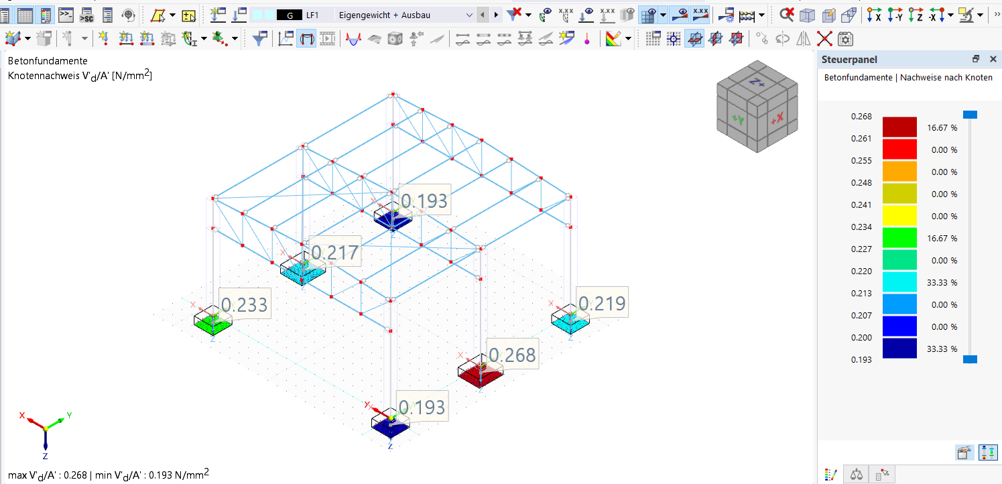Viewport: 1002px width, 484px height.
Task: Toggle loads visibility eye icon
Action: pos(587,14)
